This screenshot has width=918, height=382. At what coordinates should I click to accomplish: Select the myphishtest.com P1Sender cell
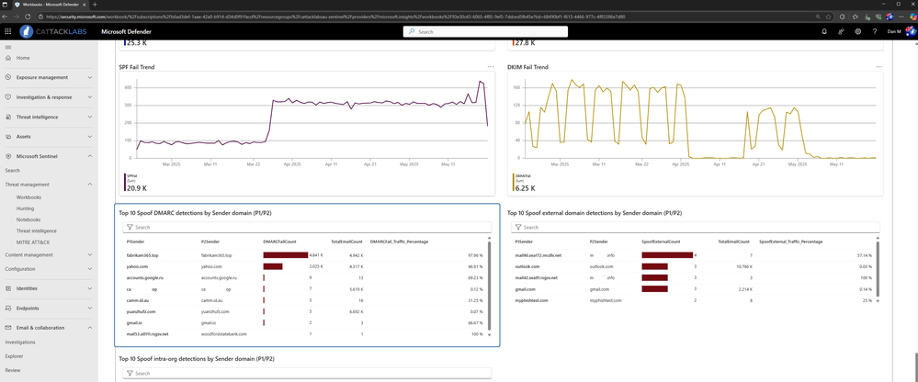click(x=531, y=300)
